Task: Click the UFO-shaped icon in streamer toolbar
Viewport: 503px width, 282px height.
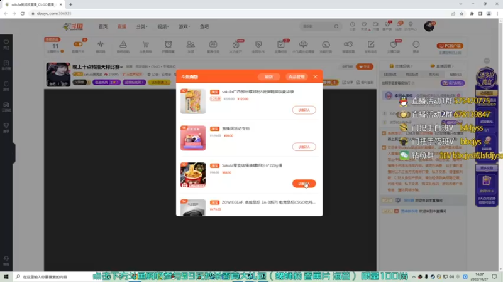Action: coord(303,44)
